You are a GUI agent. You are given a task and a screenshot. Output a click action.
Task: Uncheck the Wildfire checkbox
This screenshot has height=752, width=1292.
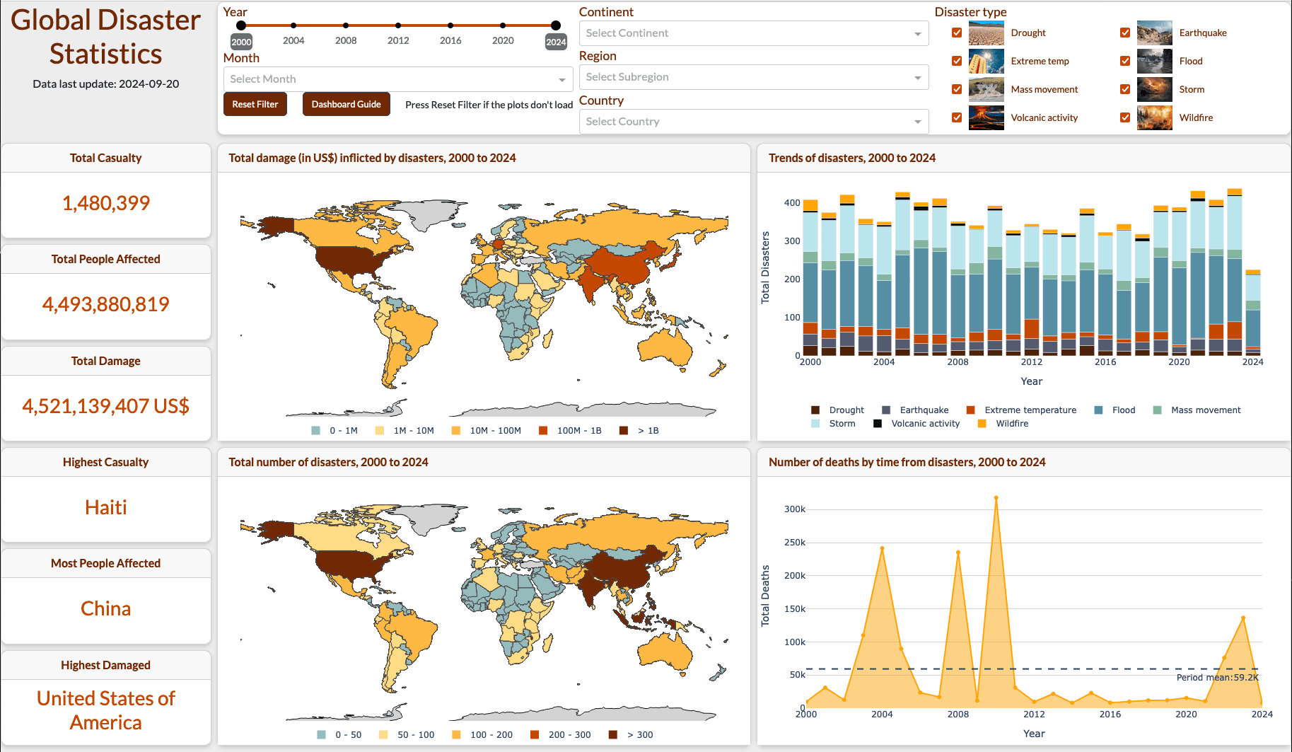(x=1125, y=117)
